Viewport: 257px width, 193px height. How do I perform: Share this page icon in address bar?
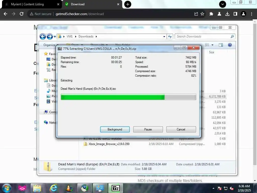tap(196, 14)
